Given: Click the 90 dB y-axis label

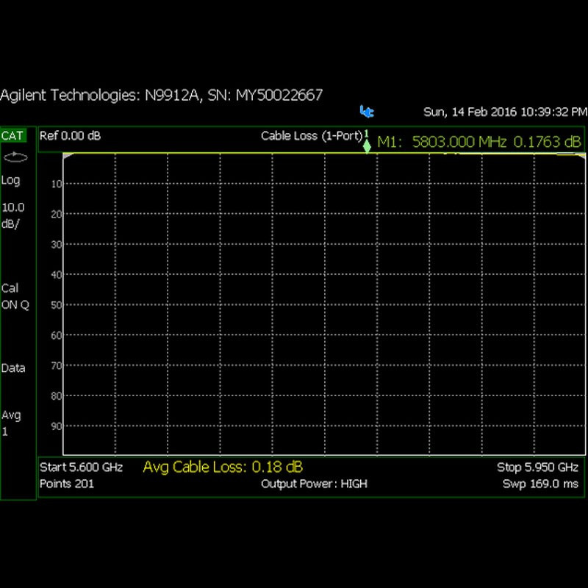Looking at the screenshot, I should pyautogui.click(x=57, y=426).
